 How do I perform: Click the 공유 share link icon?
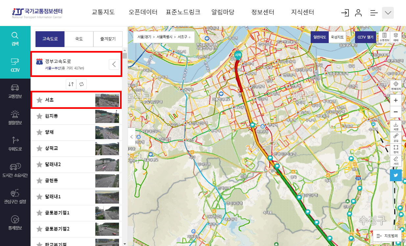coord(395,138)
